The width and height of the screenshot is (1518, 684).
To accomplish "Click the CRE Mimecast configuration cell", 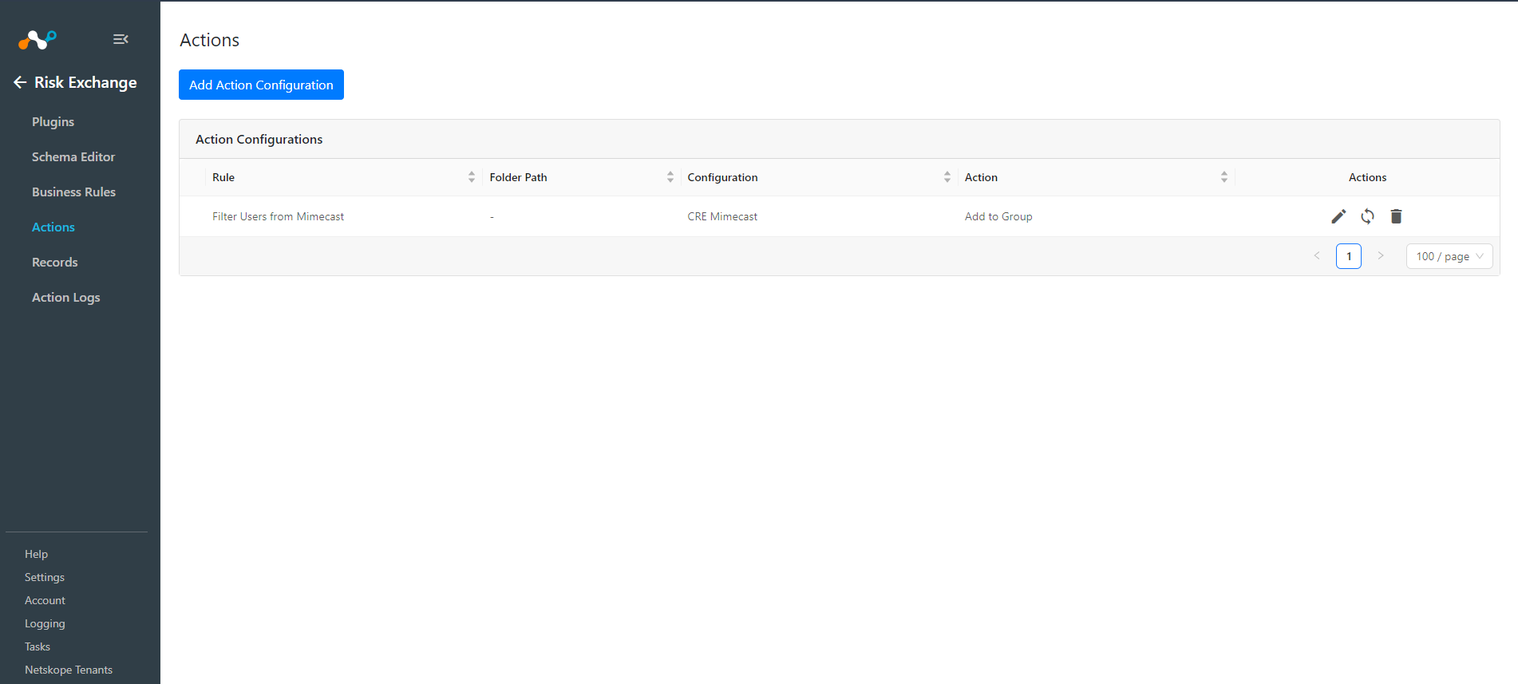I will 722,216.
